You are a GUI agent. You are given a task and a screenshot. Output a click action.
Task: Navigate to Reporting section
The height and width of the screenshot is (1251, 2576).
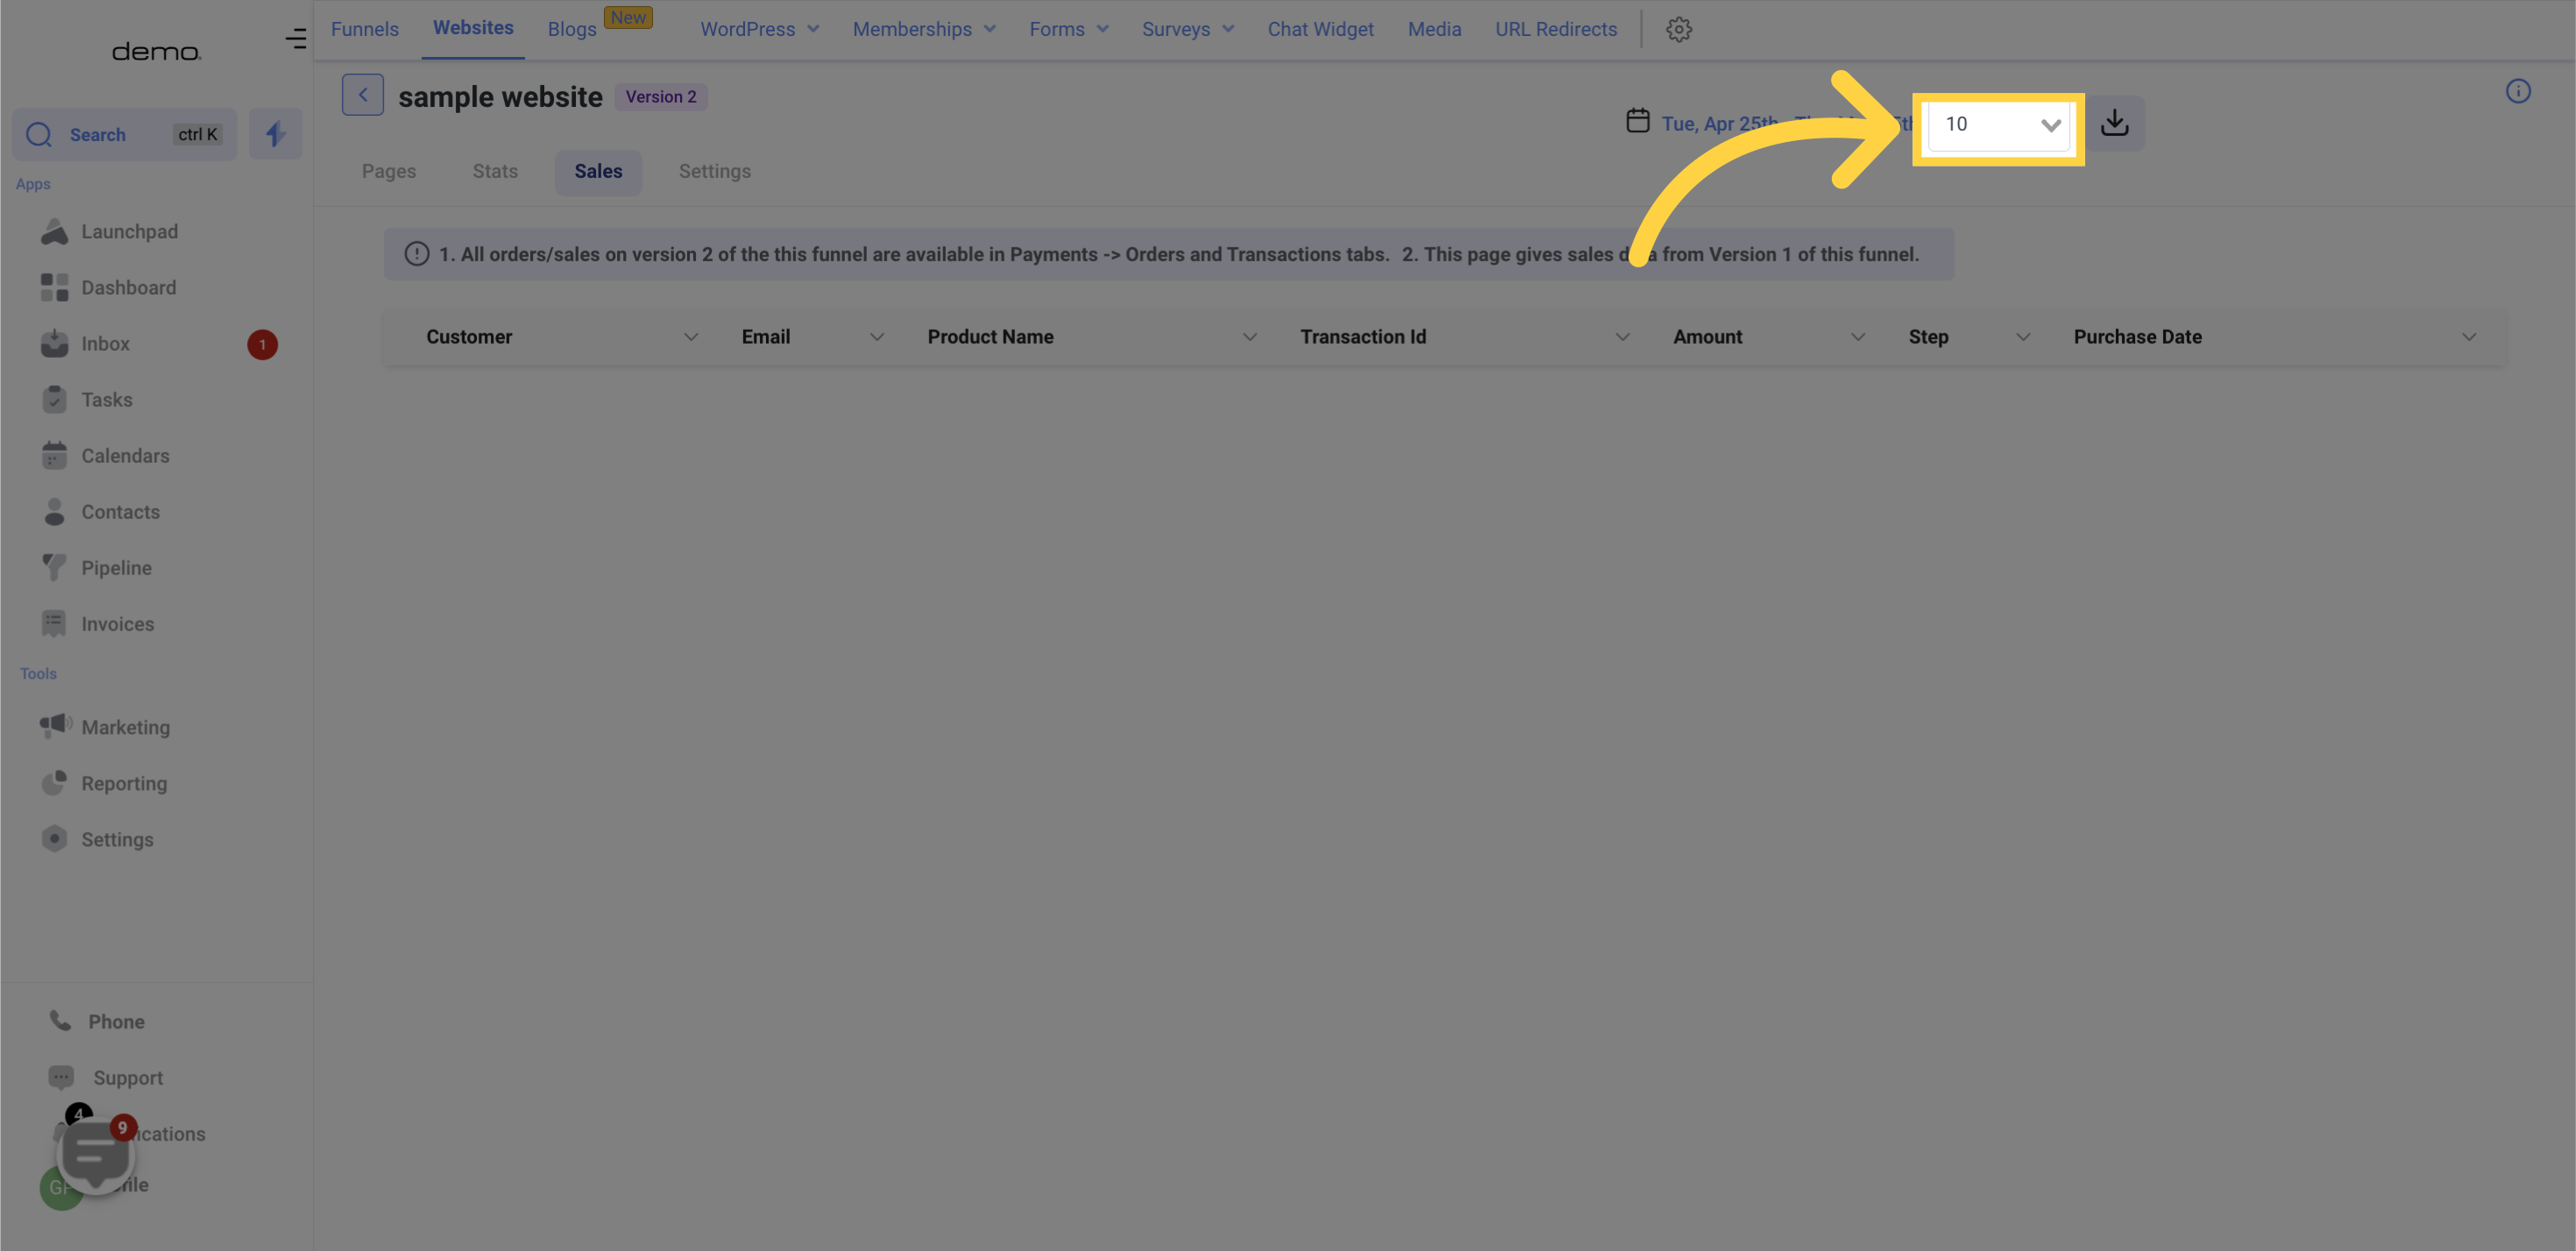point(124,783)
